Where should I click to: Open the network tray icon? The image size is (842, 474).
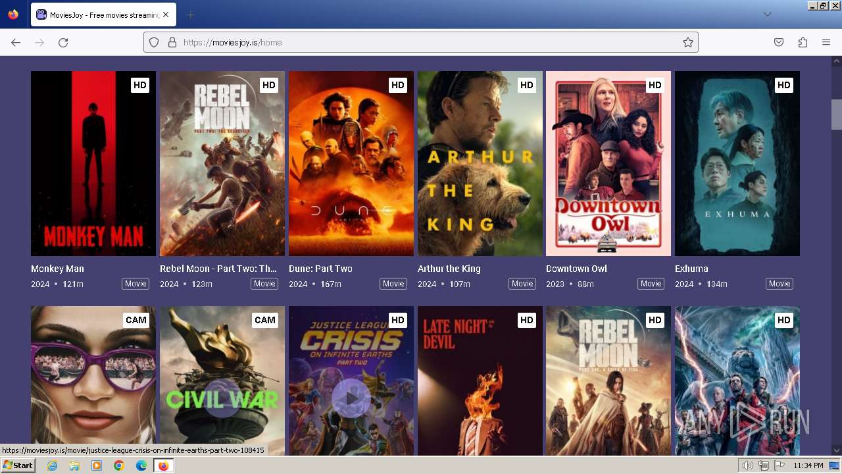pos(763,465)
